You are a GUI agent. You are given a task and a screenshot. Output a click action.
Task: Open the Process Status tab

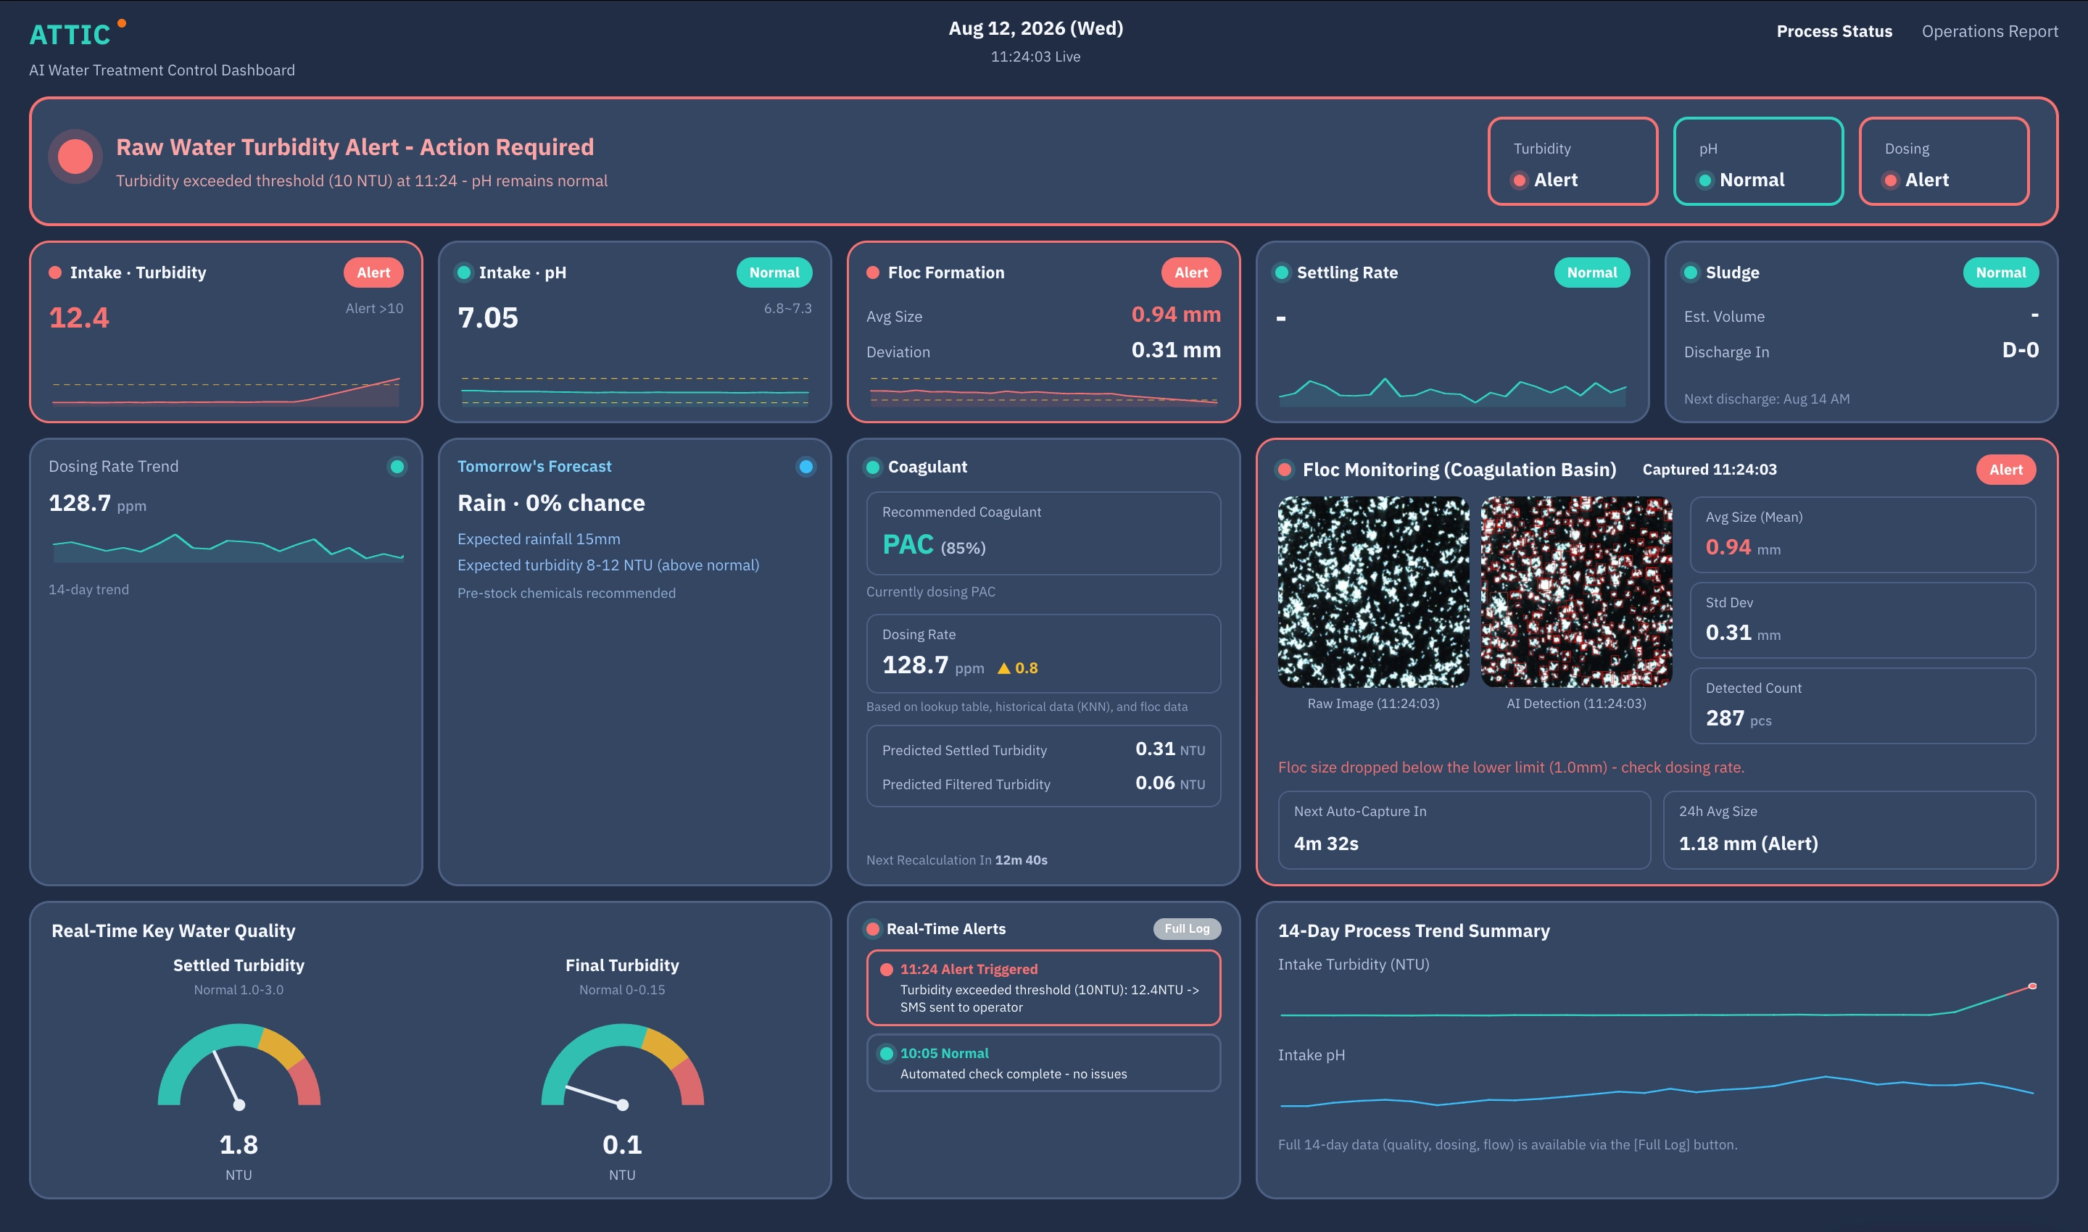(x=1834, y=32)
